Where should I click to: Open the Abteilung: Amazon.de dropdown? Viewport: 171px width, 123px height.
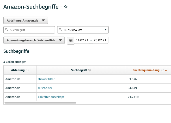[x=26, y=20]
